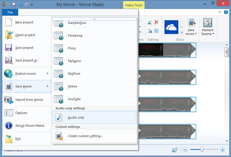Open the File tab

point(10,13)
